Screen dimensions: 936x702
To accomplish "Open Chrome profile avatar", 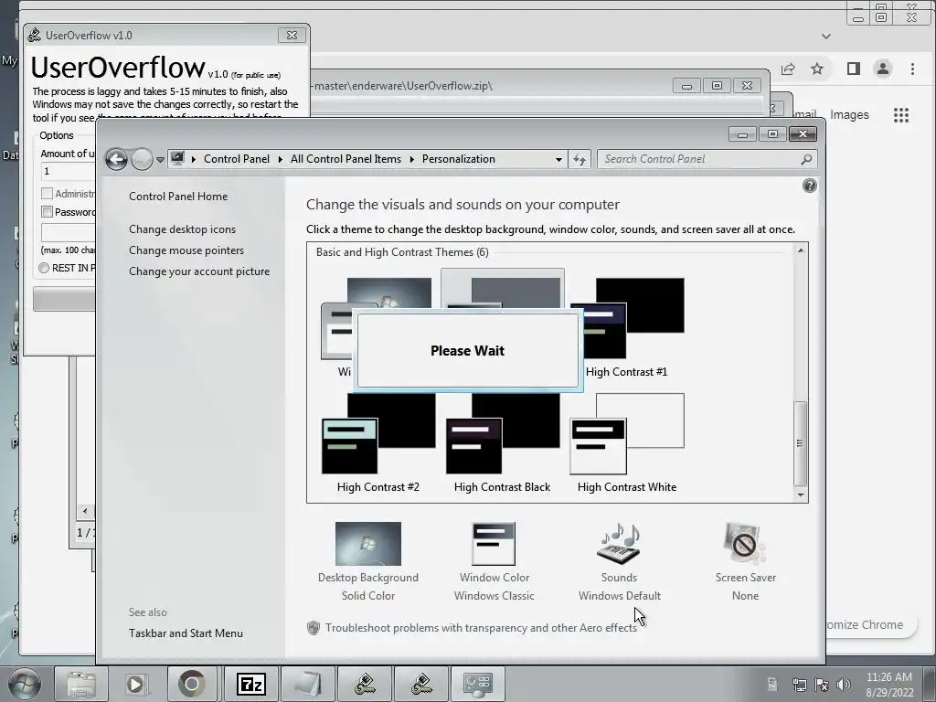I will click(883, 69).
